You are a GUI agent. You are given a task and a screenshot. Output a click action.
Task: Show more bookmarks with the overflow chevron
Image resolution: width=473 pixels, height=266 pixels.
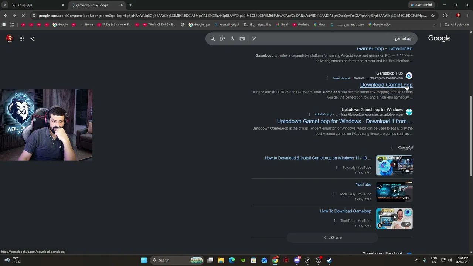[x=435, y=25]
